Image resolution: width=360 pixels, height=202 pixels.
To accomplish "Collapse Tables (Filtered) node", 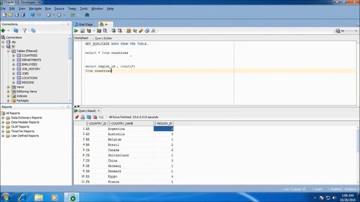I will pos(8,51).
